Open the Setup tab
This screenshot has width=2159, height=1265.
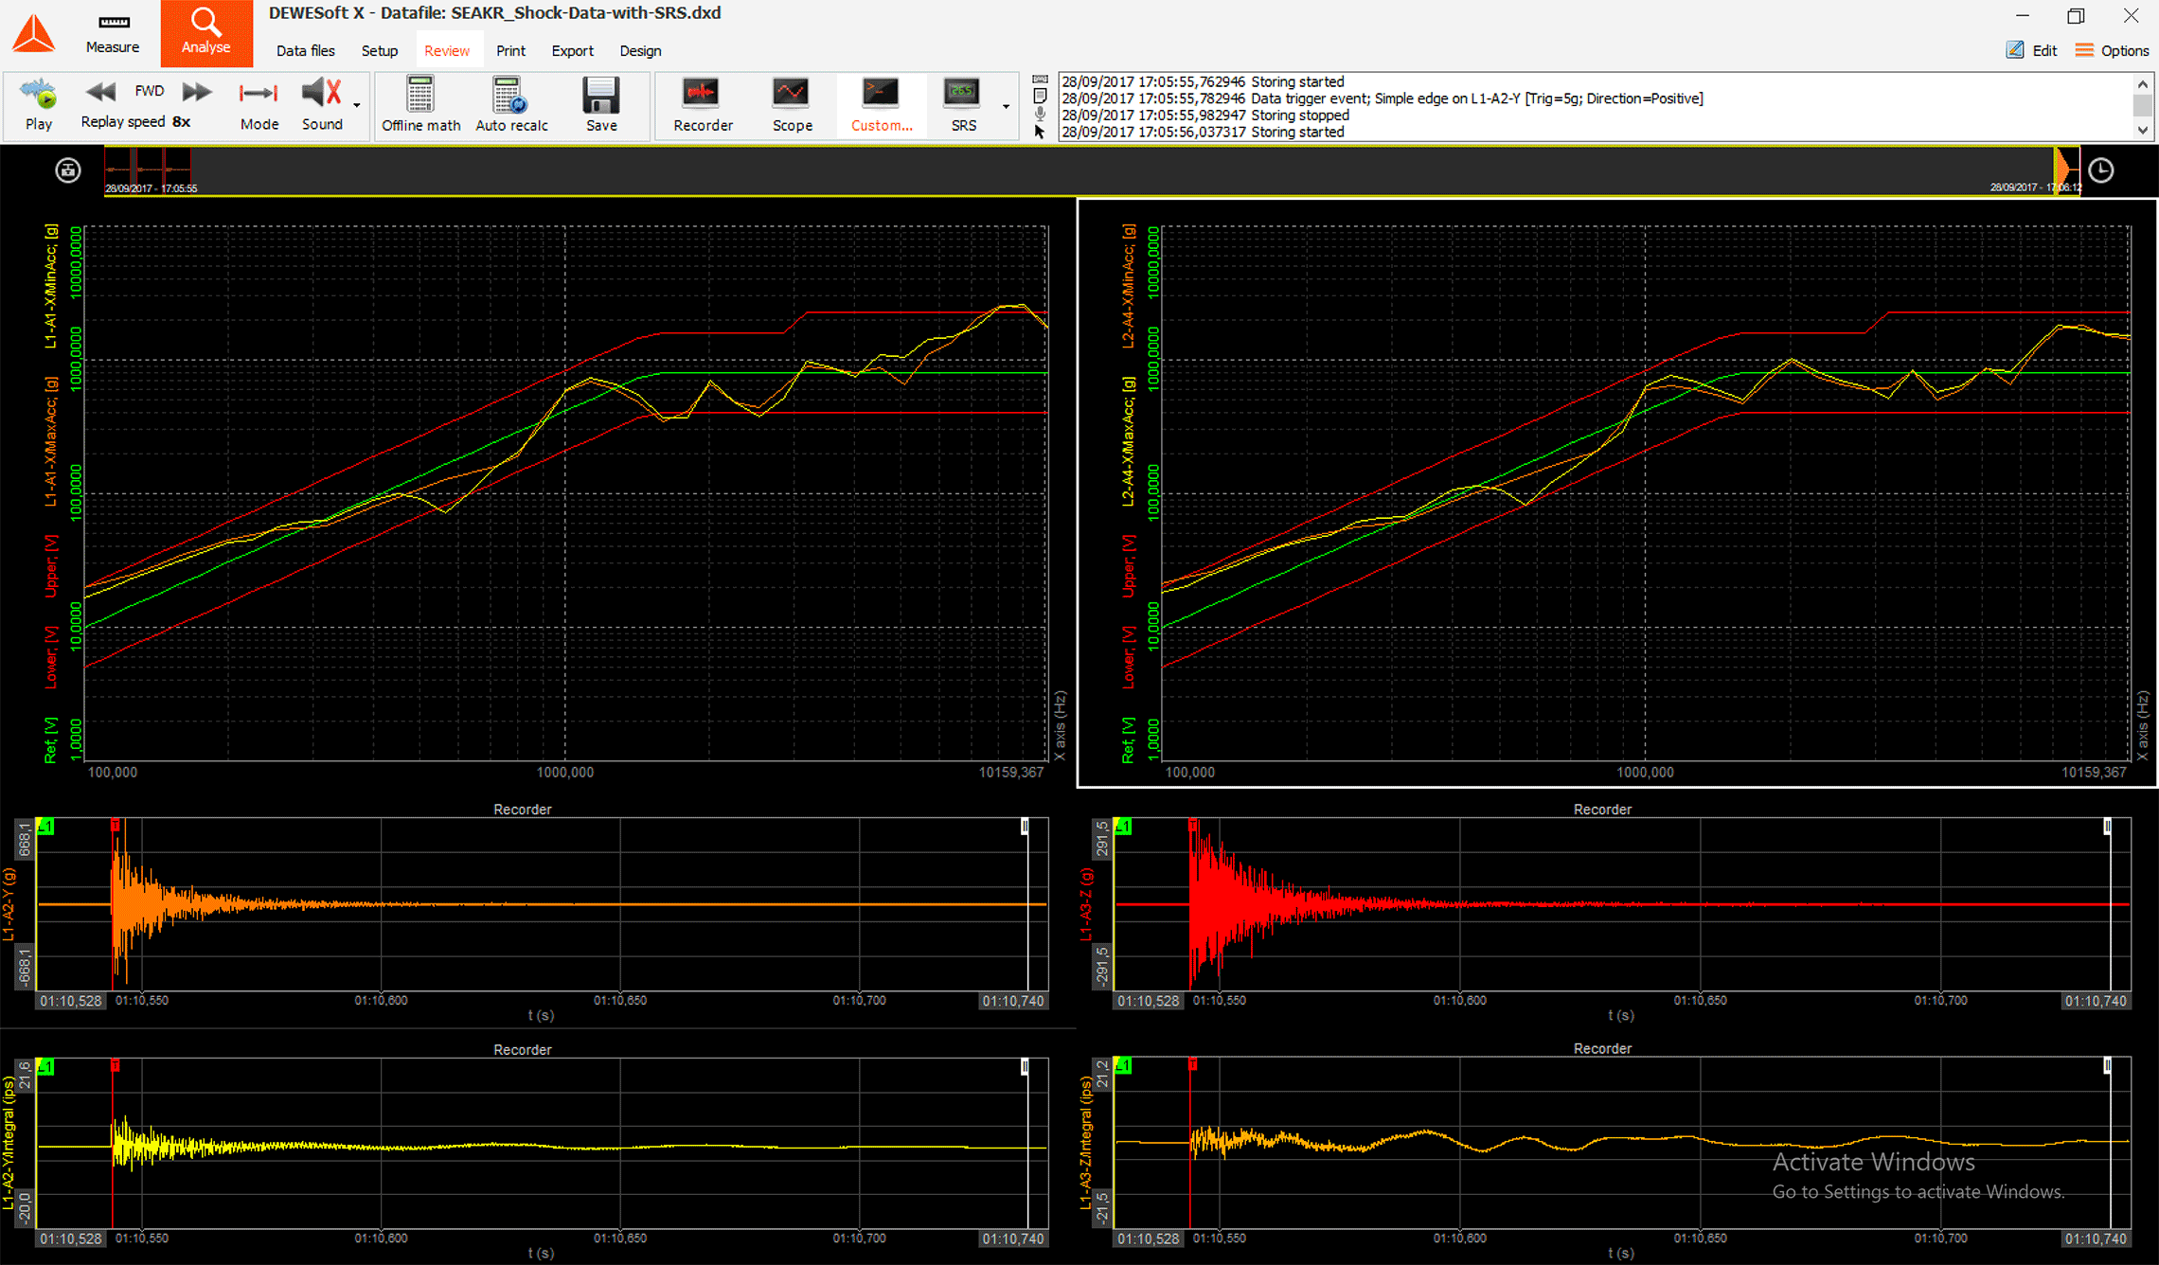click(379, 51)
